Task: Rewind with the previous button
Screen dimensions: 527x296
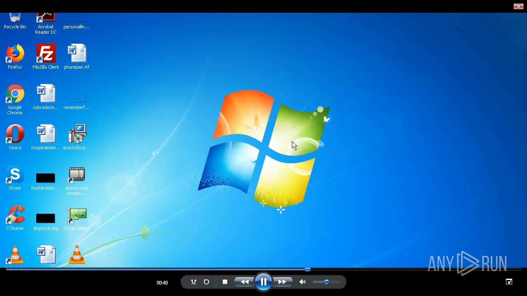Action: [x=245, y=282]
